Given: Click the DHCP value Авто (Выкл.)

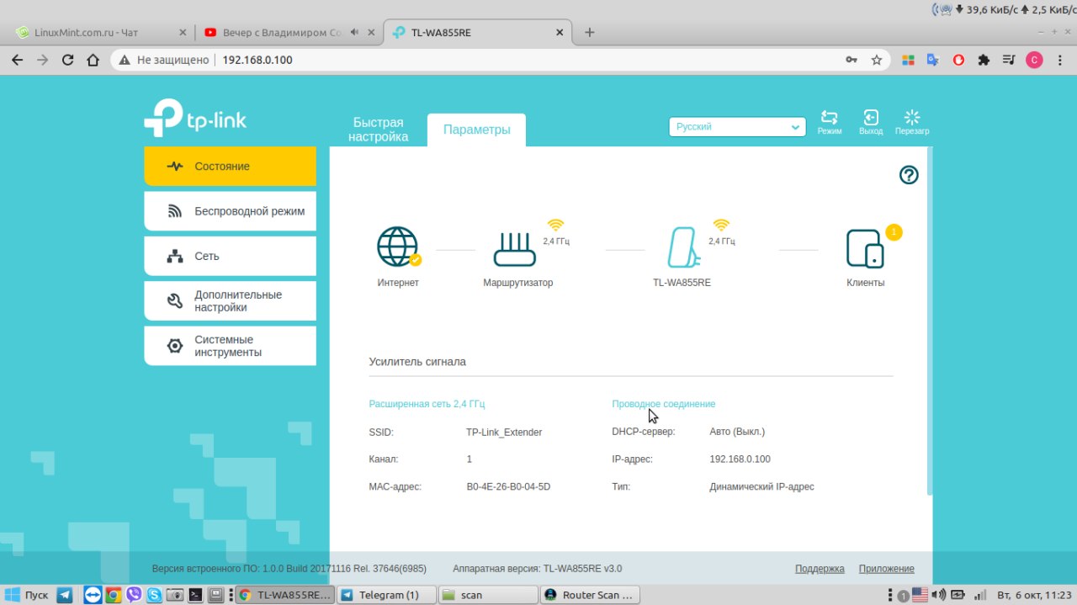Looking at the screenshot, I should click(x=737, y=432).
